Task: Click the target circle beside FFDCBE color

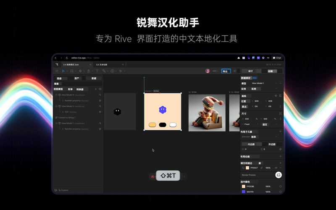Action: point(280,186)
